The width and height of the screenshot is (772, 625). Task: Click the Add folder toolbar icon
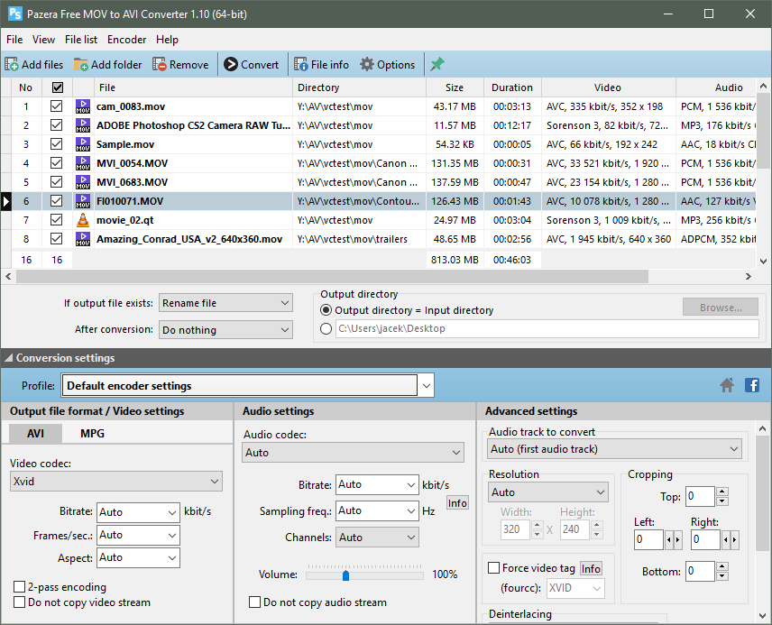[81, 65]
